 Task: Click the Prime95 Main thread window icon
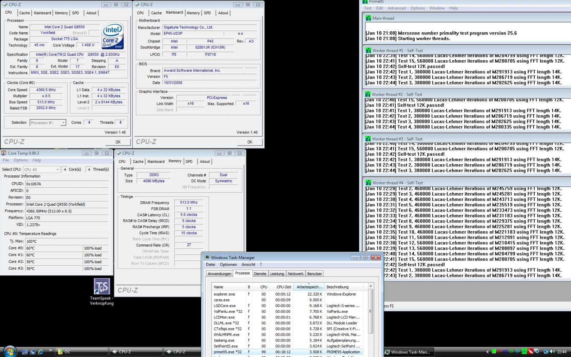coord(368,18)
